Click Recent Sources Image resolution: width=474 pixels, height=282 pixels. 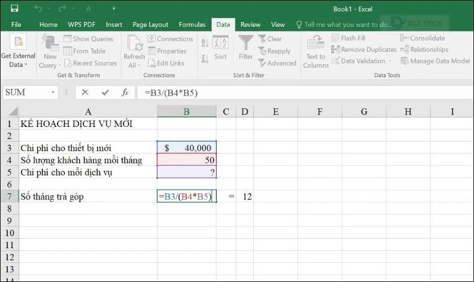[90, 63]
